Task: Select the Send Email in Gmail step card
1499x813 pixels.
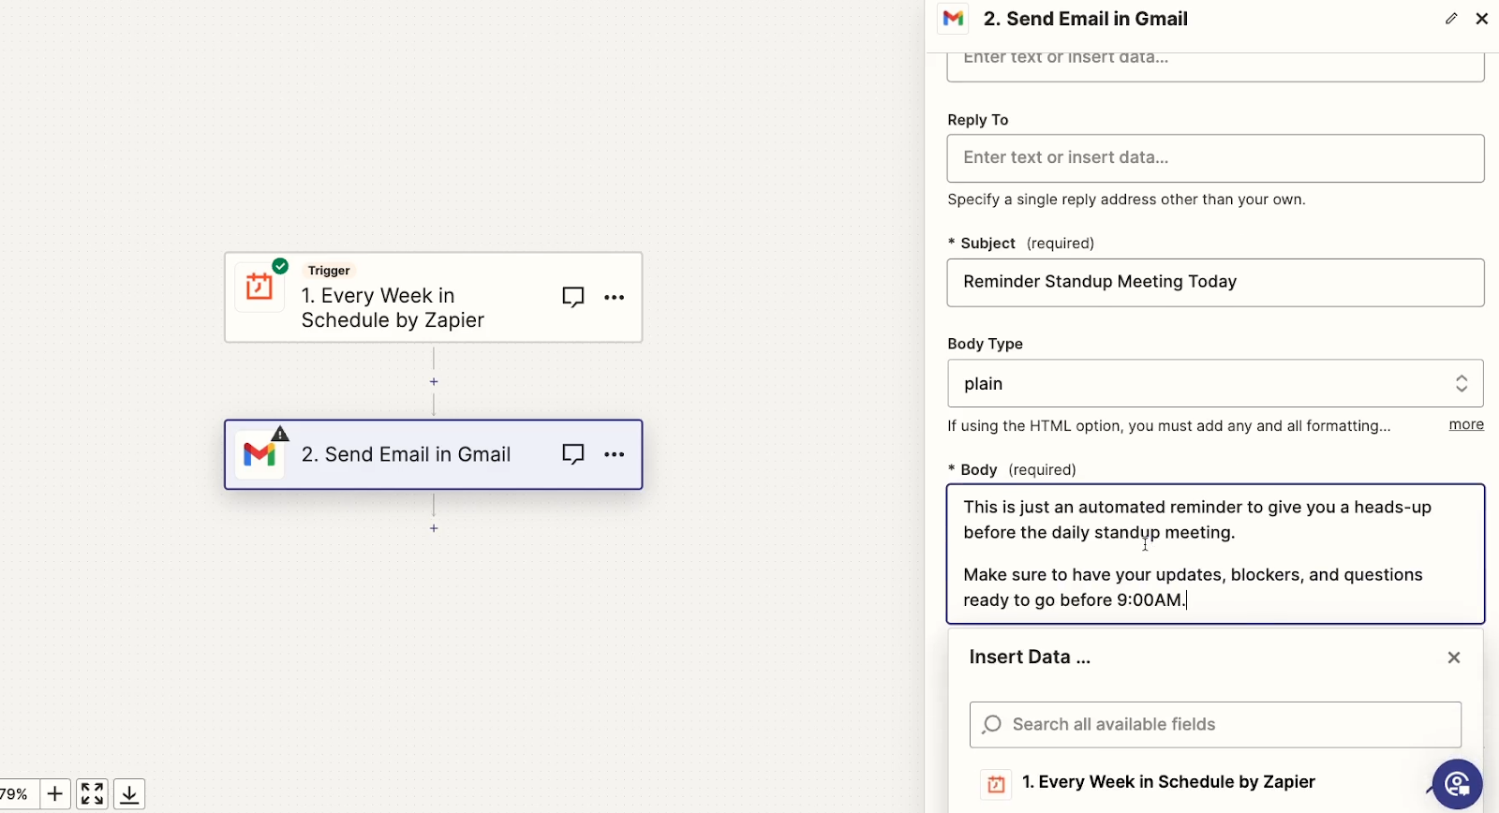Action: click(x=434, y=454)
